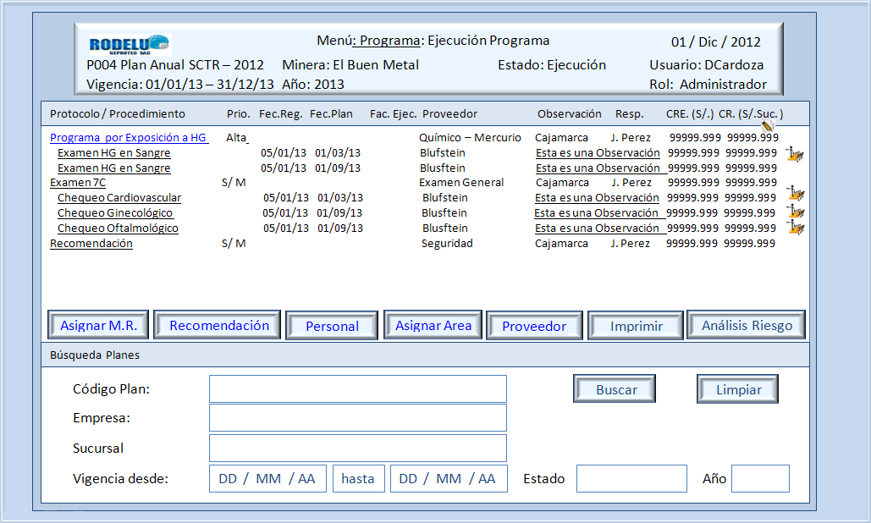Viewport: 871px width, 523px height.
Task: Open observation link in Chequeo Cardiovascular row
Action: tap(597, 198)
